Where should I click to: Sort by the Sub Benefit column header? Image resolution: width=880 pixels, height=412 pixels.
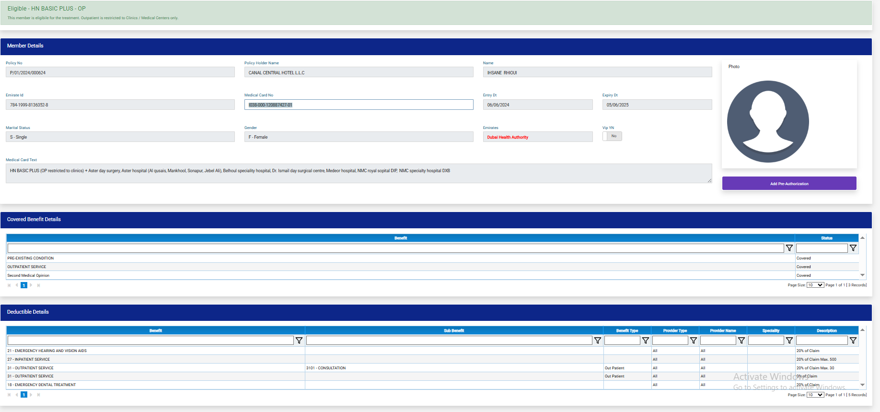pos(453,330)
